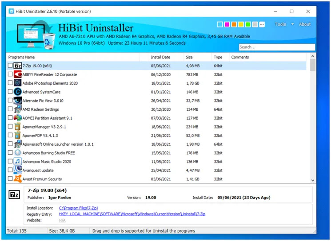This screenshot has height=241, width=331.
Task: Click the ApowerPDF icon
Action: tap(18, 135)
